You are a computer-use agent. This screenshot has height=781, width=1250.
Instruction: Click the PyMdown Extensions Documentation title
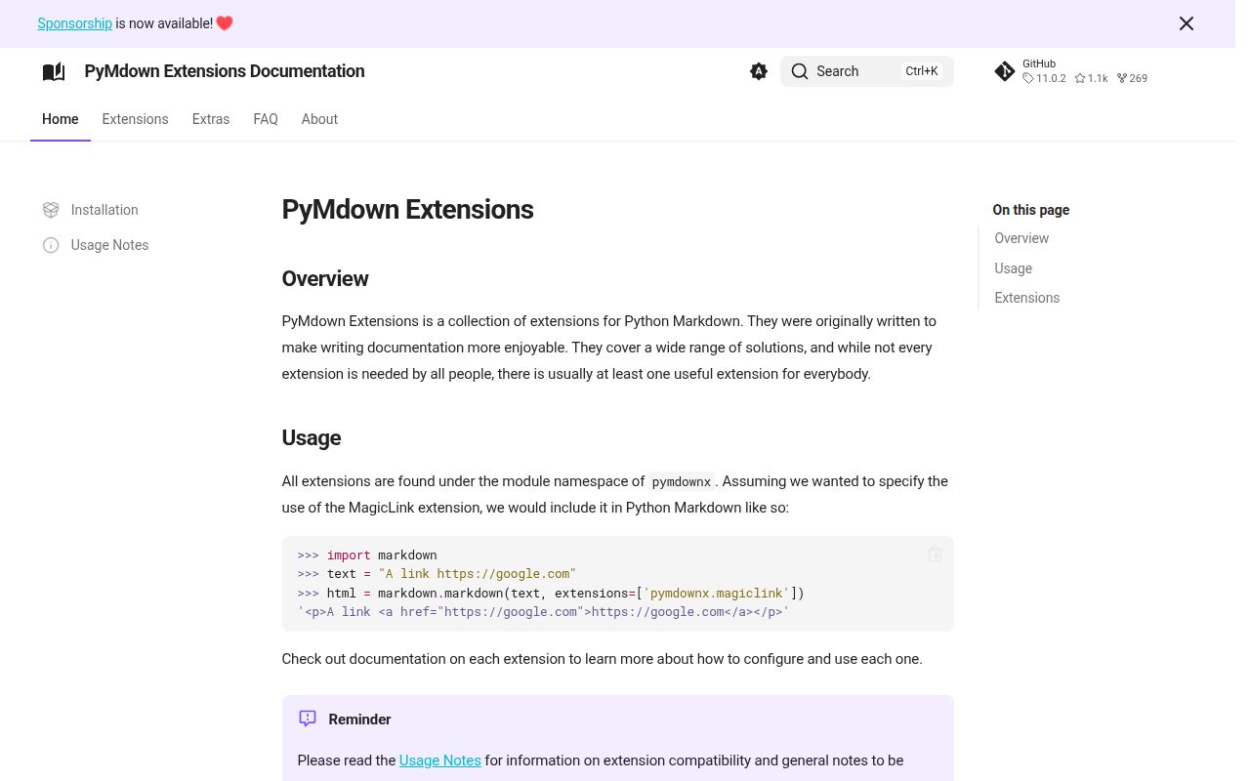click(x=225, y=71)
